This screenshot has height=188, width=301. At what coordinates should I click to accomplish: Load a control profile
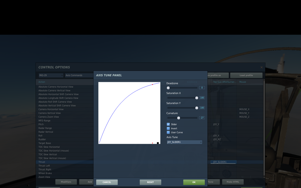(246, 75)
